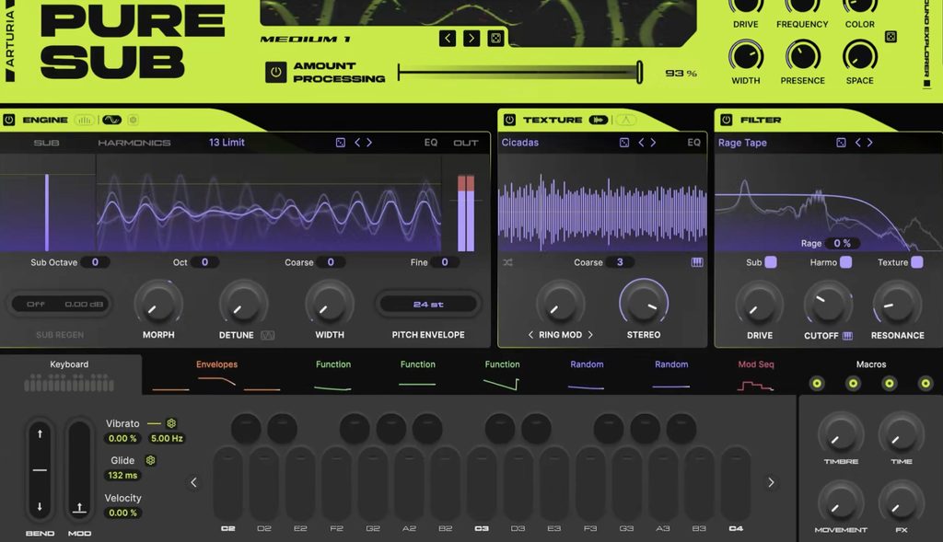Click the engine hexagon settings icon
The image size is (943, 542).
(x=133, y=120)
